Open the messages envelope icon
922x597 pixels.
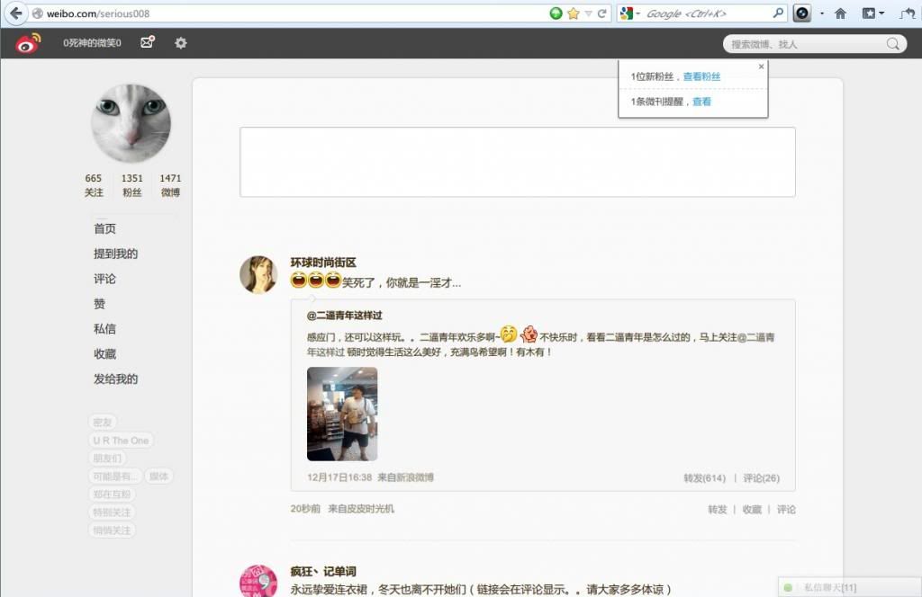[x=148, y=42]
